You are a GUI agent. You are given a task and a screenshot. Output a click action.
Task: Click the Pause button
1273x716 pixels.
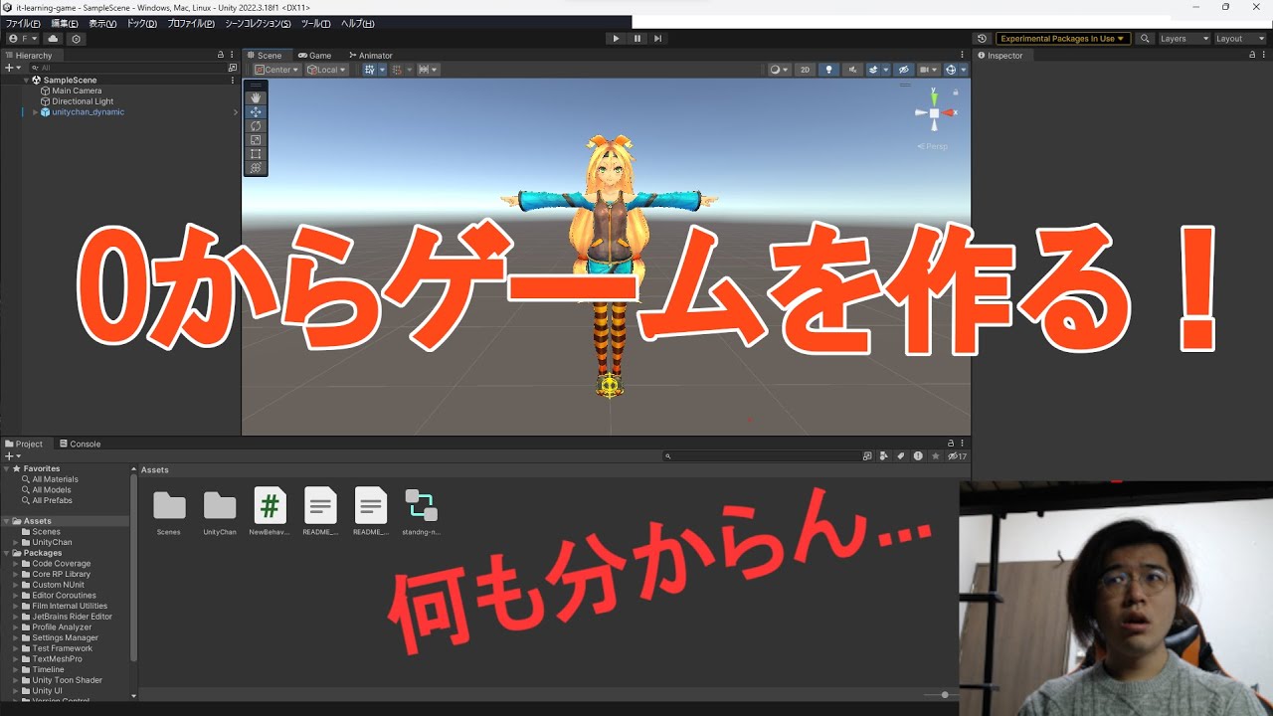(x=637, y=39)
